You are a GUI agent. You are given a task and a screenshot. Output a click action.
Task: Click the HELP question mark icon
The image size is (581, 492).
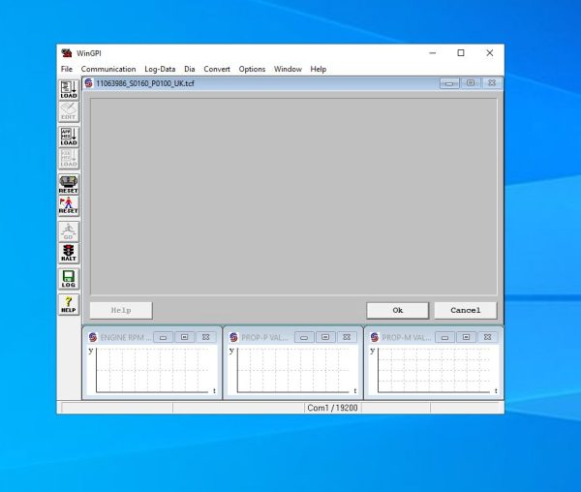69,304
